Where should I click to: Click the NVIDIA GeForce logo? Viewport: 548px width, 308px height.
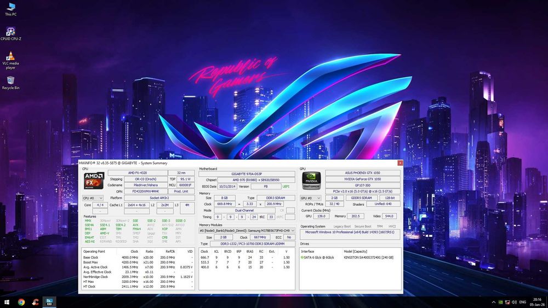coord(311,181)
